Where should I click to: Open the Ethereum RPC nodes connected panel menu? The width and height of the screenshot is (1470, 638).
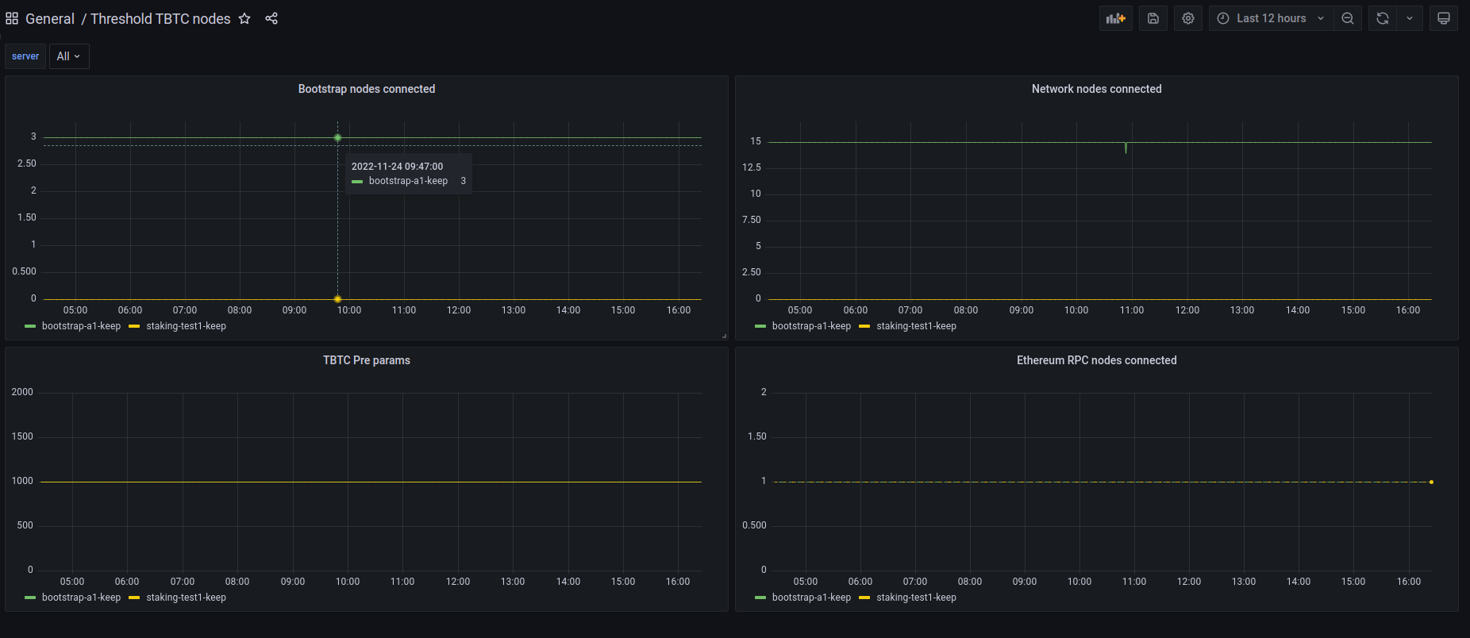[1096, 360]
